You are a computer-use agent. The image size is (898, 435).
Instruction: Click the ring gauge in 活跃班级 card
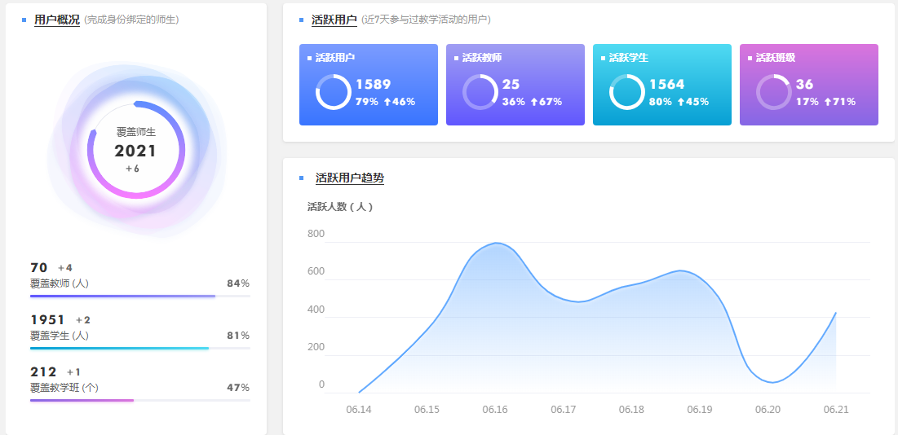774,92
